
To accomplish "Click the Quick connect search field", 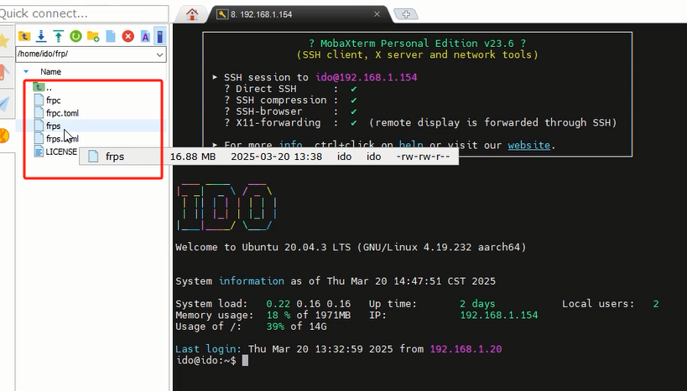I will click(83, 13).
